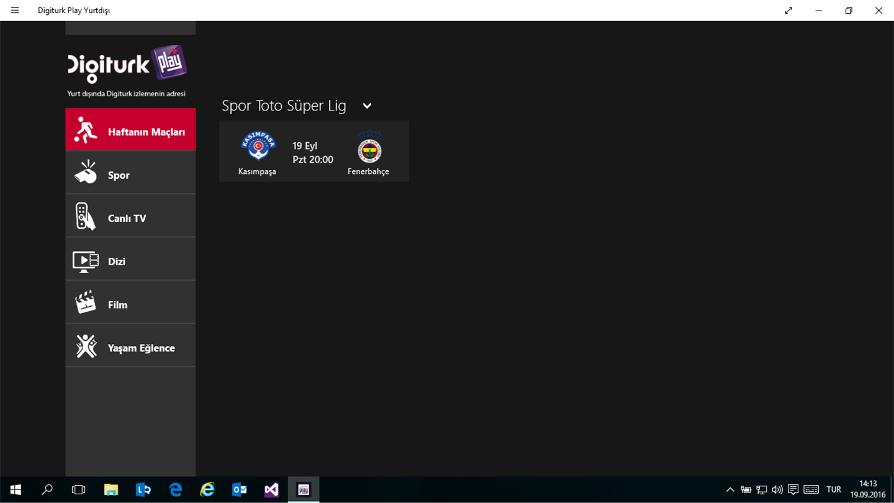Switch the TUR input language
Screen dimensions: 894x503
pos(834,490)
